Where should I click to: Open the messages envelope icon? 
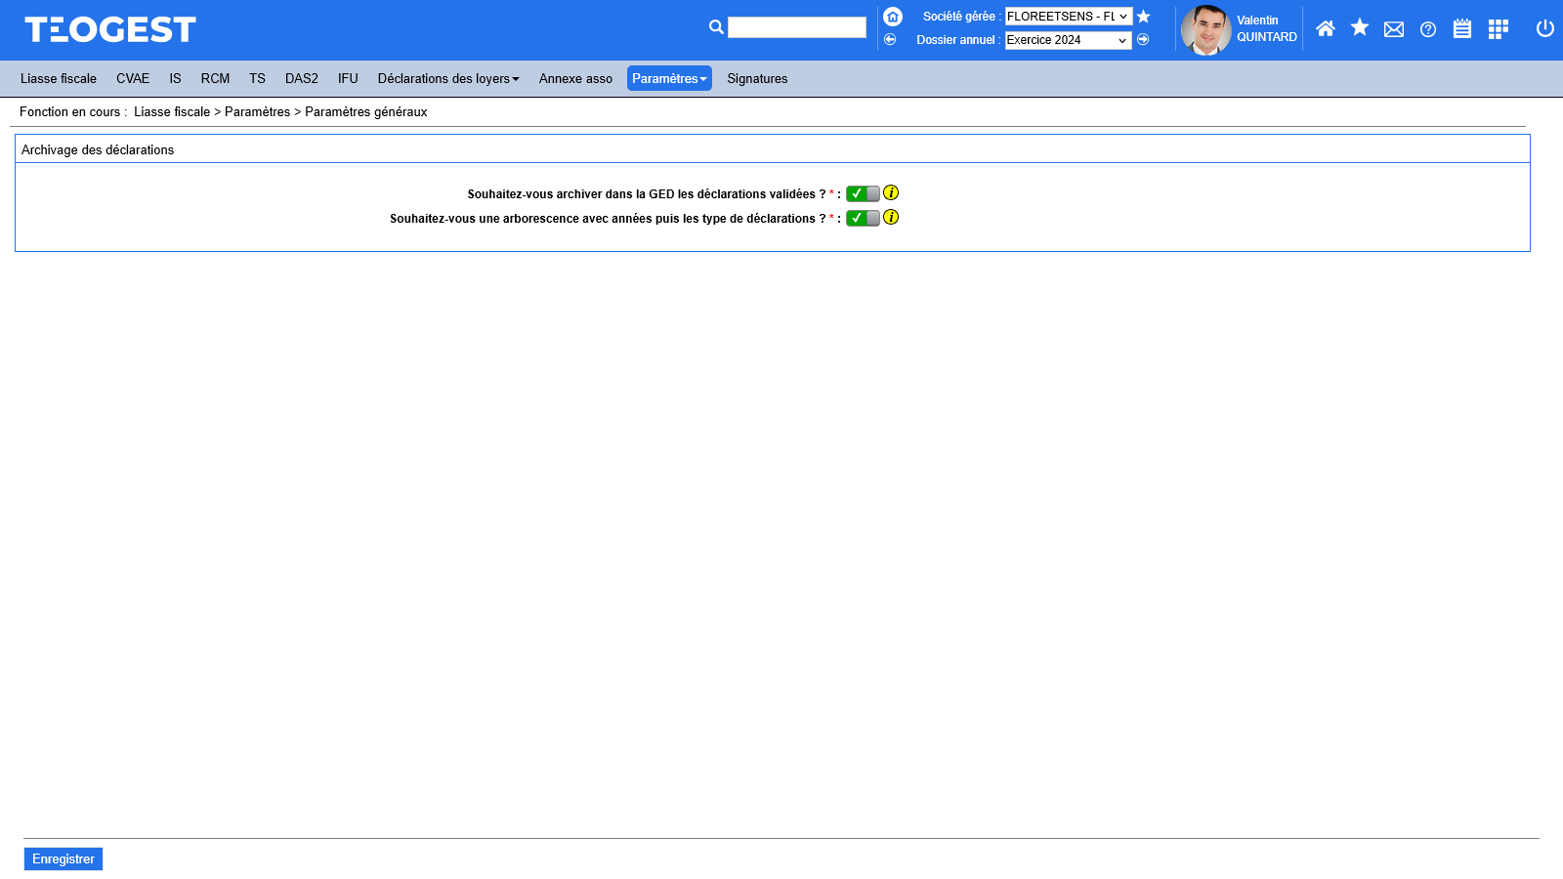1394,29
